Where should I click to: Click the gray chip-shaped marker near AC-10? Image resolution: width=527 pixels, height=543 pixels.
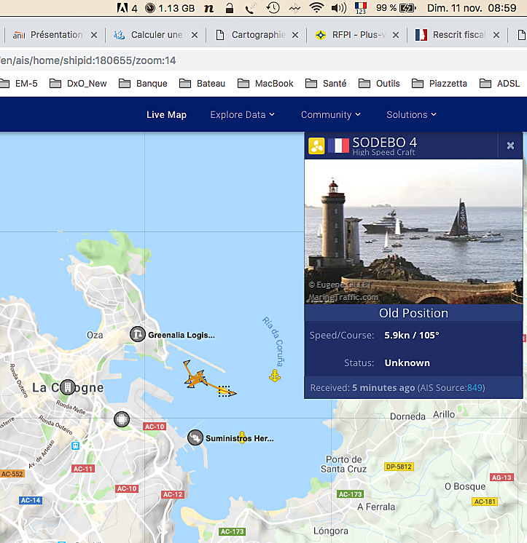tap(121, 419)
